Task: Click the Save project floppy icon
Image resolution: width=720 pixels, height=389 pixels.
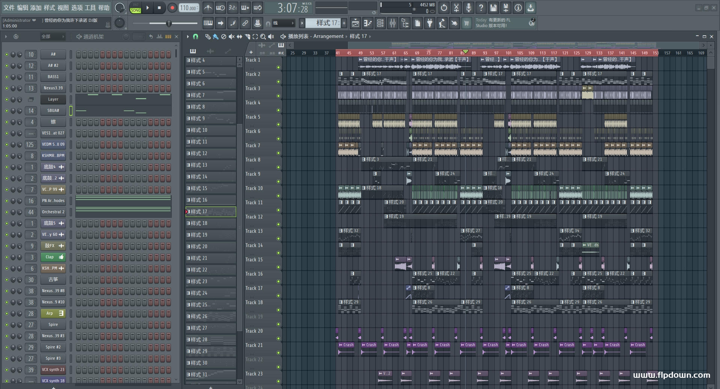Action: pos(493,8)
